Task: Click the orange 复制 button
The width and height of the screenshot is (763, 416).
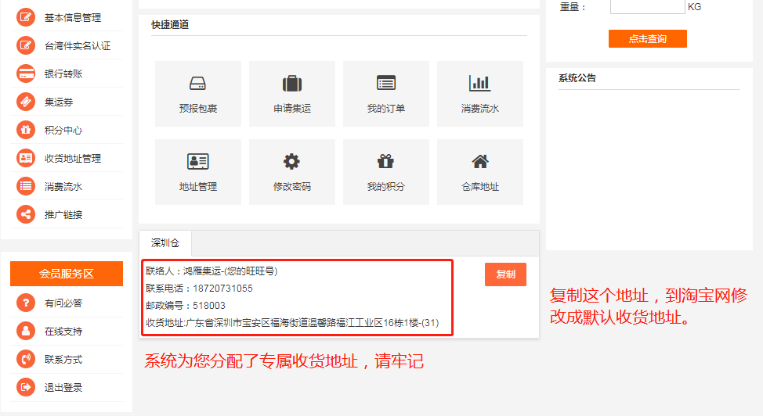Action: click(505, 274)
